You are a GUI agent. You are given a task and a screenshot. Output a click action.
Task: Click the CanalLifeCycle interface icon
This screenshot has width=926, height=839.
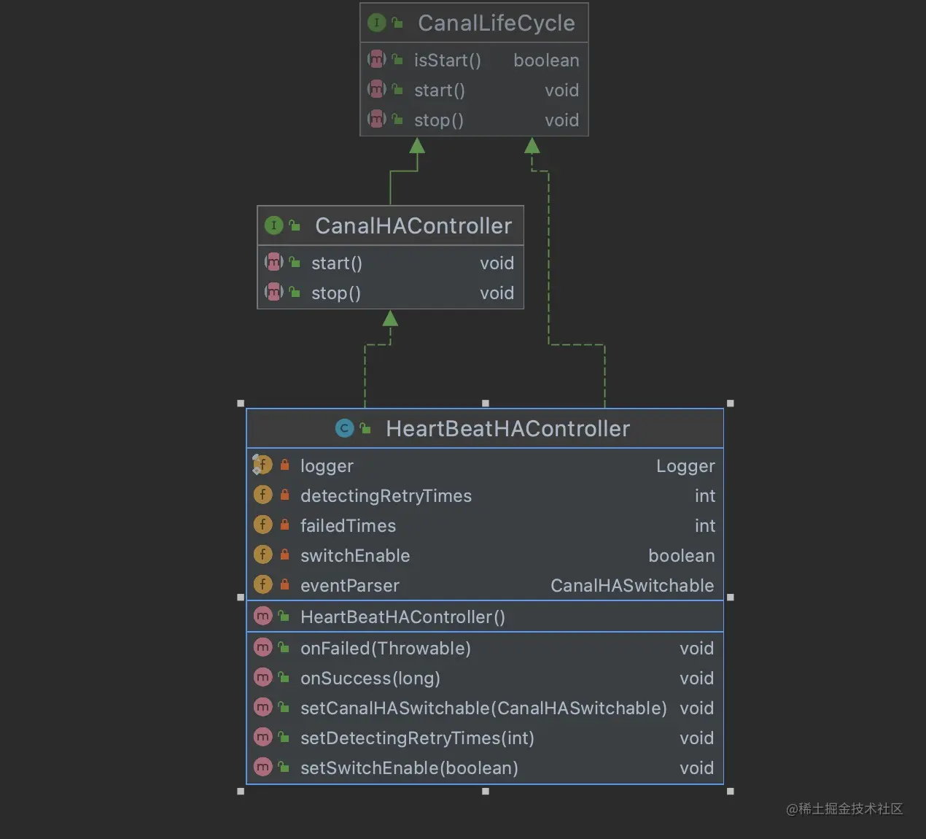tap(376, 23)
